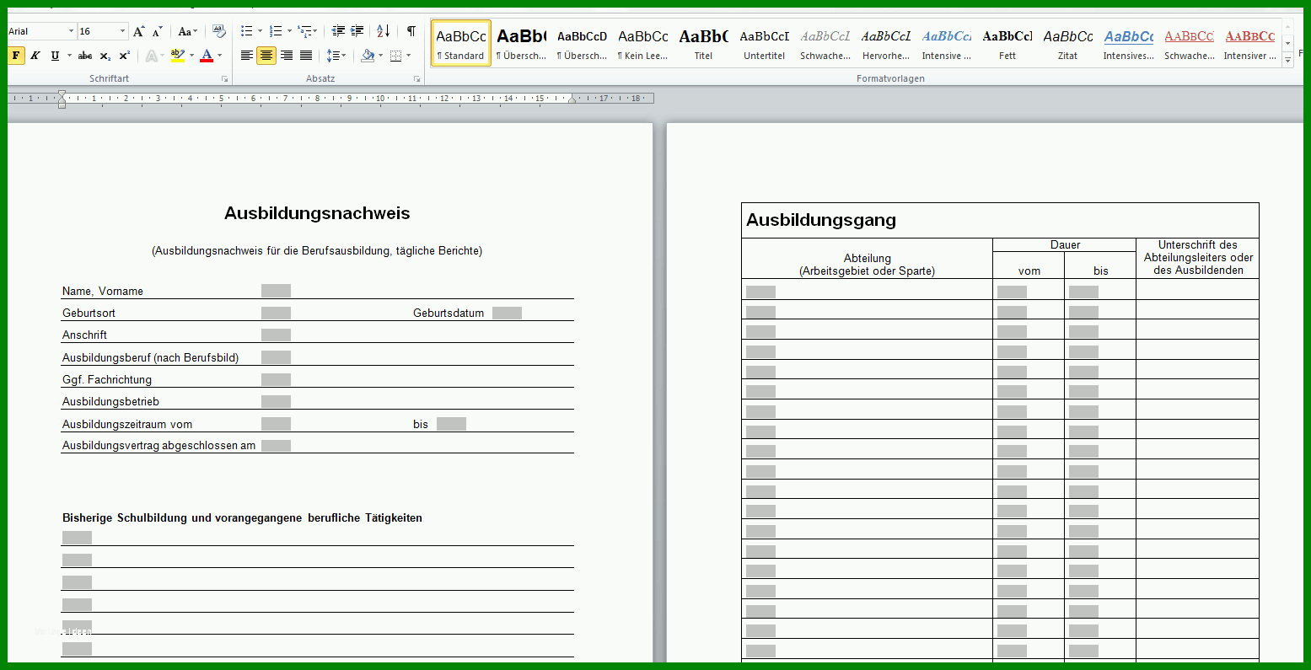Click the Ggf. Fachrichtung form field

coord(276,379)
